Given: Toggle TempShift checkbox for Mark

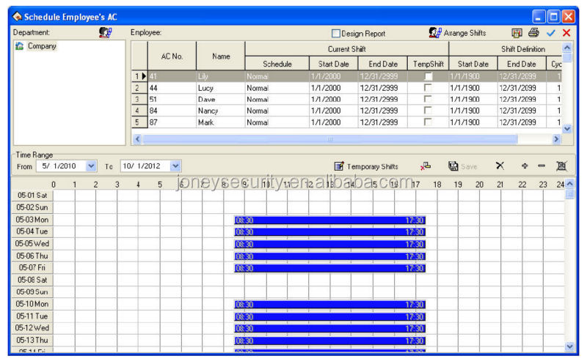Looking at the screenshot, I should point(428,122).
